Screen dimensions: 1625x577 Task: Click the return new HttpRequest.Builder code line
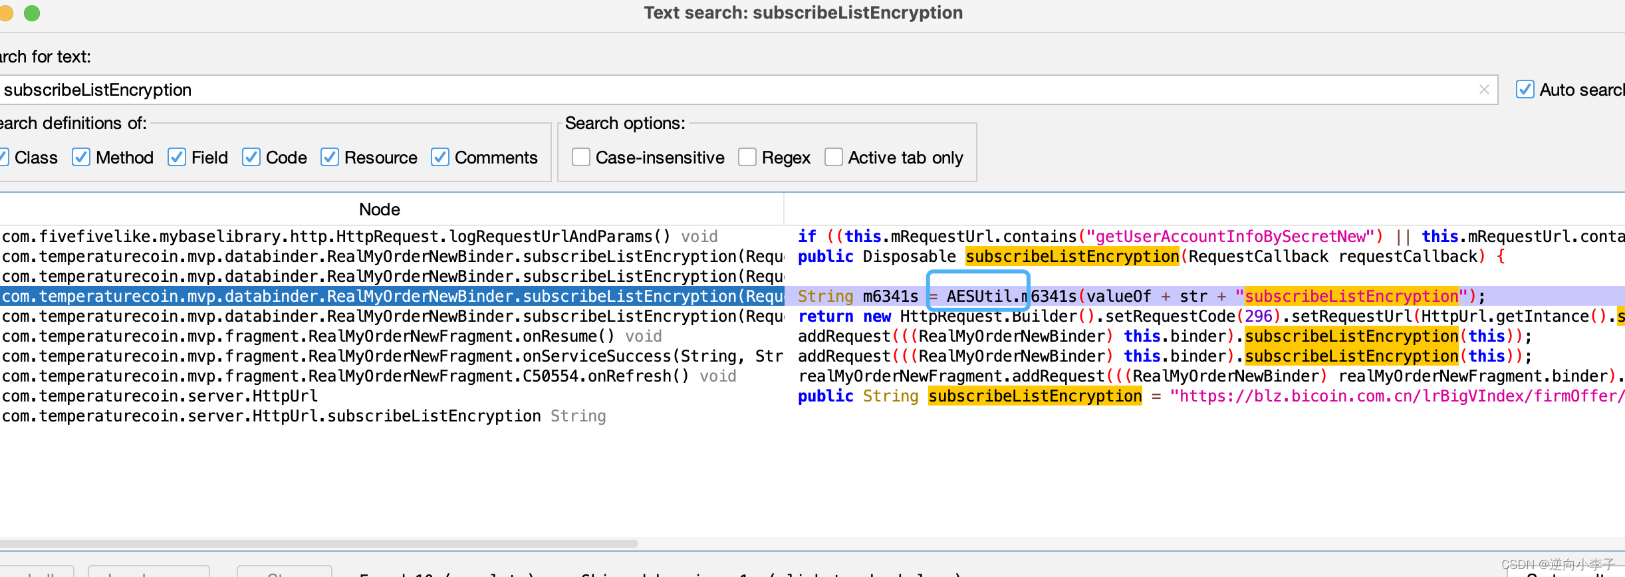click(x=1210, y=316)
